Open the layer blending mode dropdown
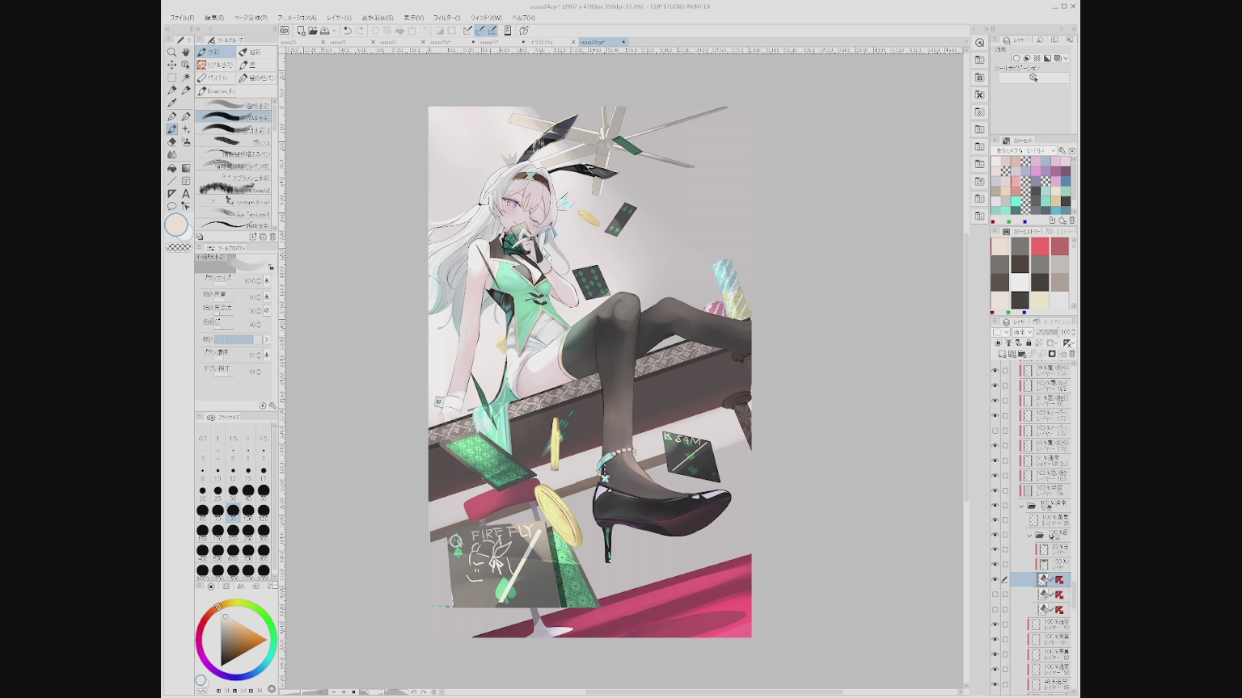The width and height of the screenshot is (1242, 698). pos(1023,332)
